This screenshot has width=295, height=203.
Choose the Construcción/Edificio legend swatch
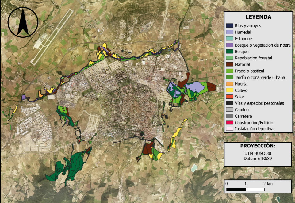229,123
